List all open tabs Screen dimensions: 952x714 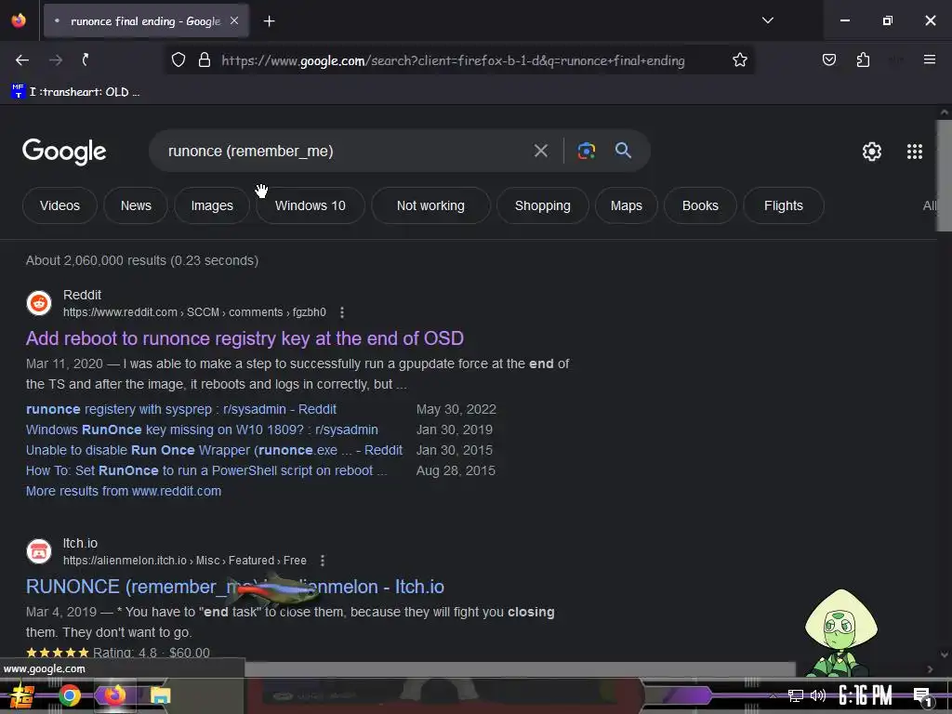click(767, 20)
